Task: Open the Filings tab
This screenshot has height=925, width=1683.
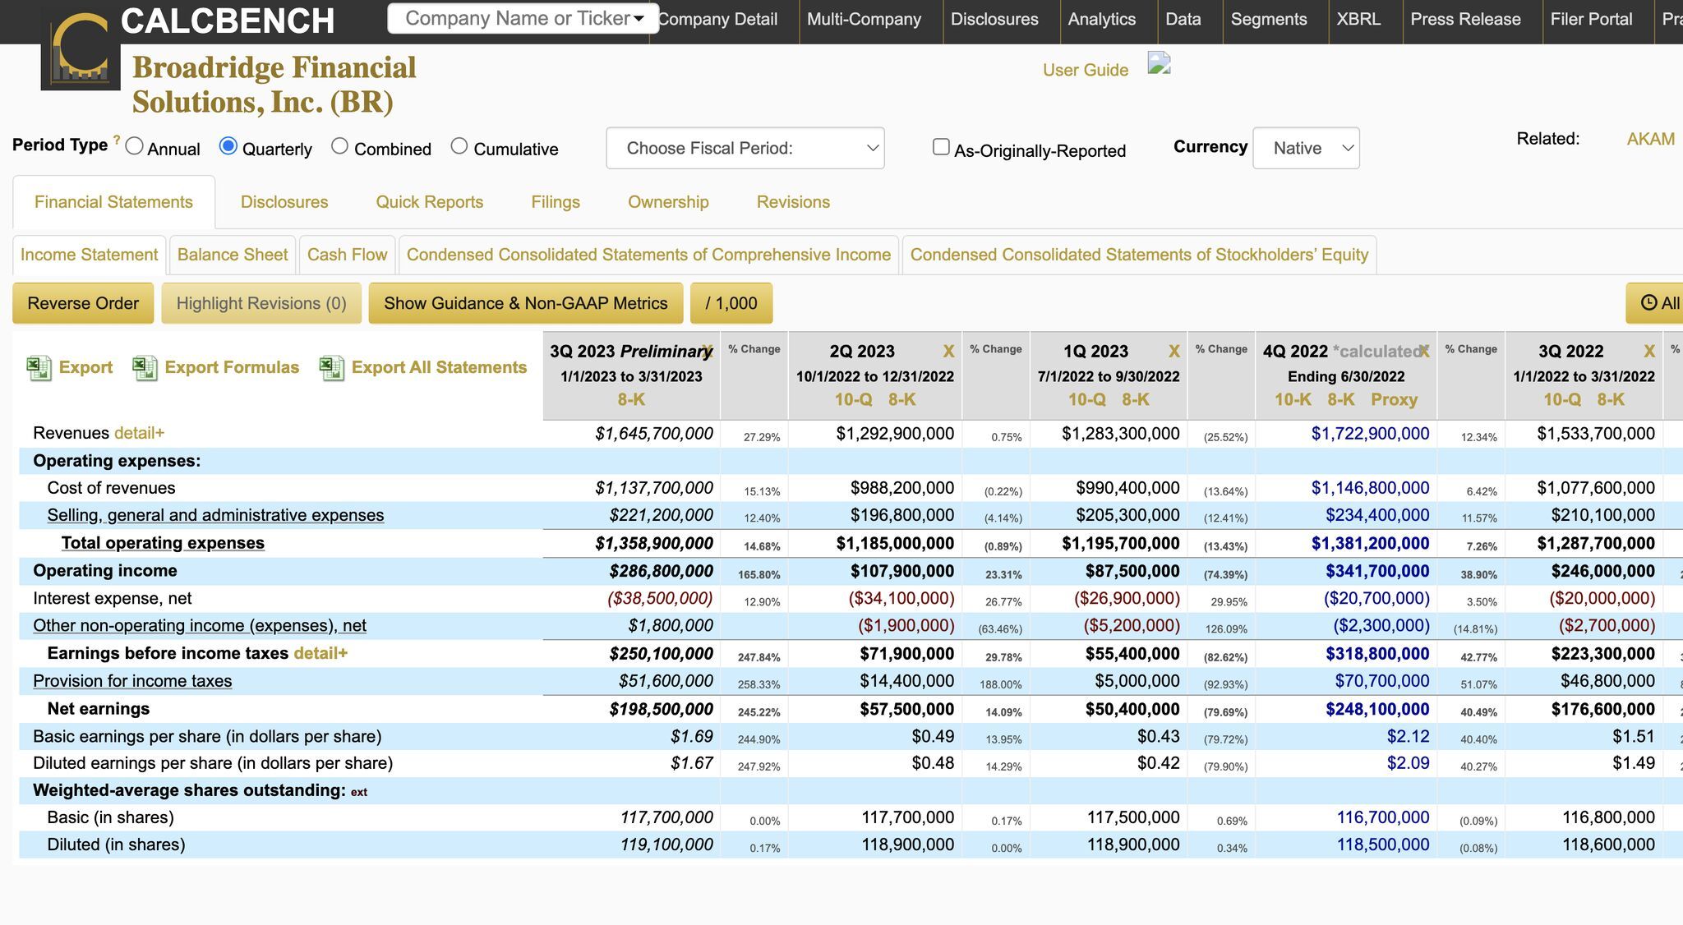Action: click(x=555, y=202)
